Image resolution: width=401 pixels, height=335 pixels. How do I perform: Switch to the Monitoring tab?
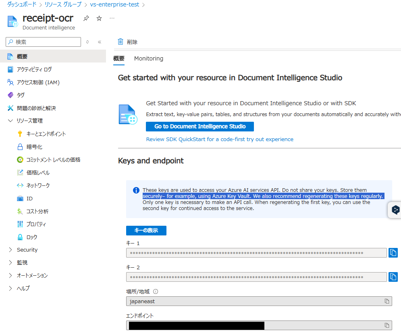coord(149,58)
